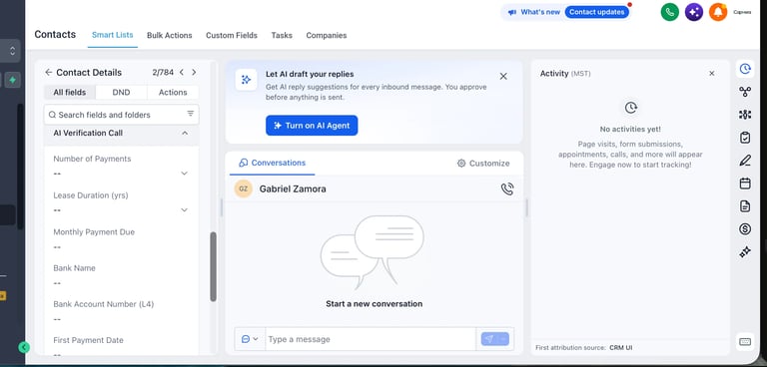Open the payments dollar icon in right sidebar
The height and width of the screenshot is (367, 767).
coord(745,228)
